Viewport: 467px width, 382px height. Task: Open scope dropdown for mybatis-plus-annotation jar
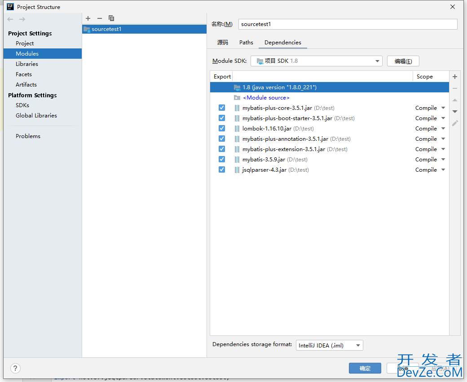pos(443,139)
